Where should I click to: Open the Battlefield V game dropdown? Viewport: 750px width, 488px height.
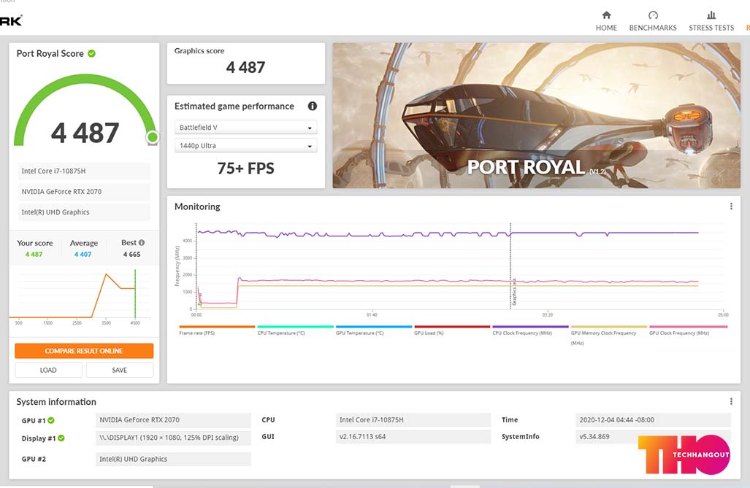coord(245,127)
